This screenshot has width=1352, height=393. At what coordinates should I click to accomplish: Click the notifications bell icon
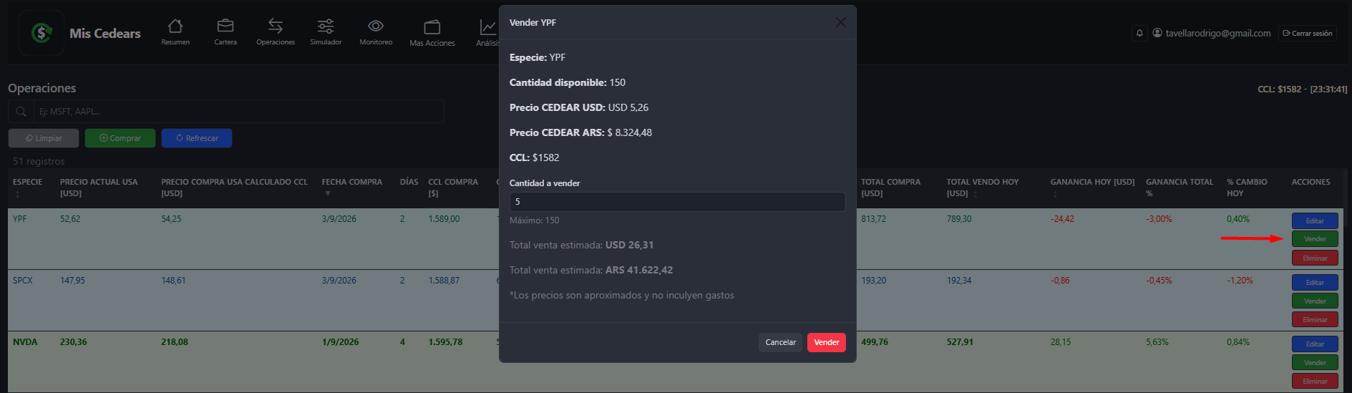(1139, 33)
